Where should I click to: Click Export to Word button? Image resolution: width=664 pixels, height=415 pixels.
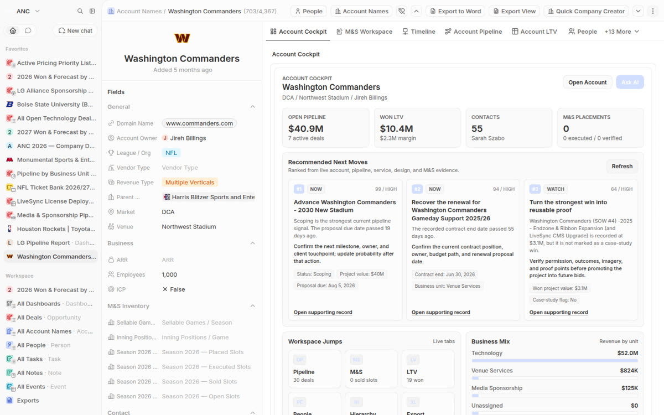point(455,11)
